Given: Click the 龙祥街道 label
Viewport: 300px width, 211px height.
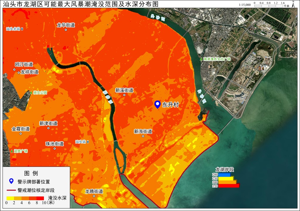Looking at the screenshot, I should (30, 72).
